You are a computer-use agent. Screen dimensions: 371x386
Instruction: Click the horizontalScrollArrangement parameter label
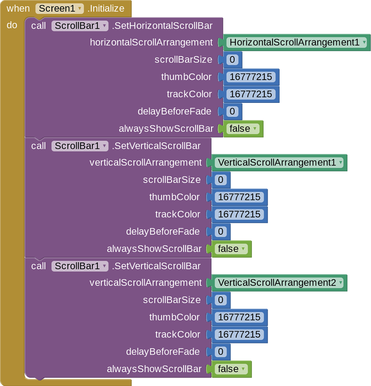(x=151, y=43)
